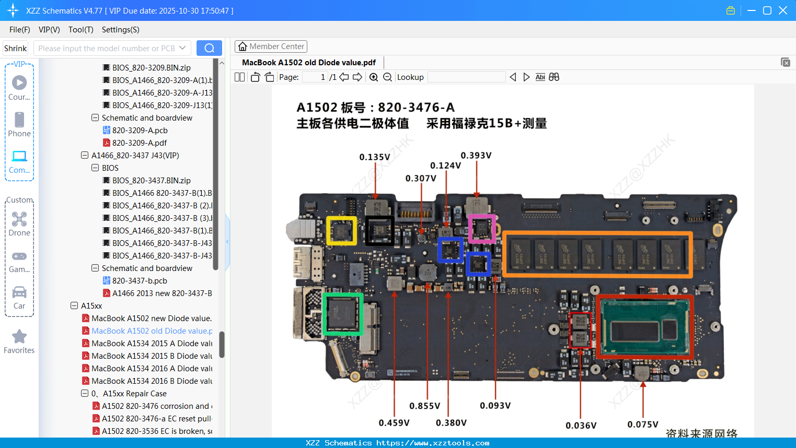796x448 pixels.
Task: Close the open PDF document tab
Action: click(x=785, y=62)
